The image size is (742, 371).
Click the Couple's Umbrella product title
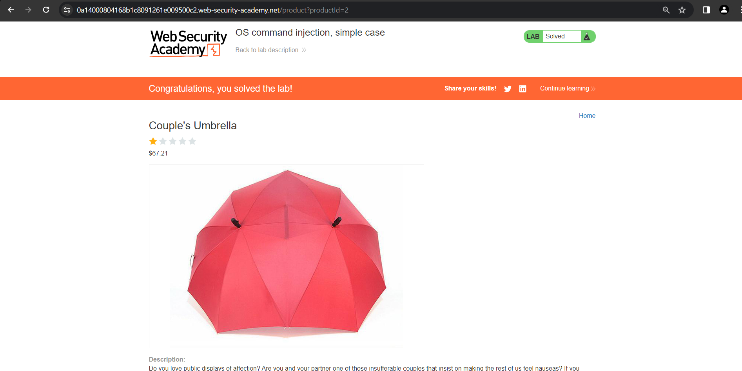coord(193,125)
